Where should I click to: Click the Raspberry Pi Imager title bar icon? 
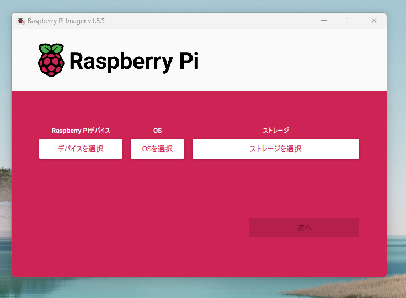[x=21, y=21]
